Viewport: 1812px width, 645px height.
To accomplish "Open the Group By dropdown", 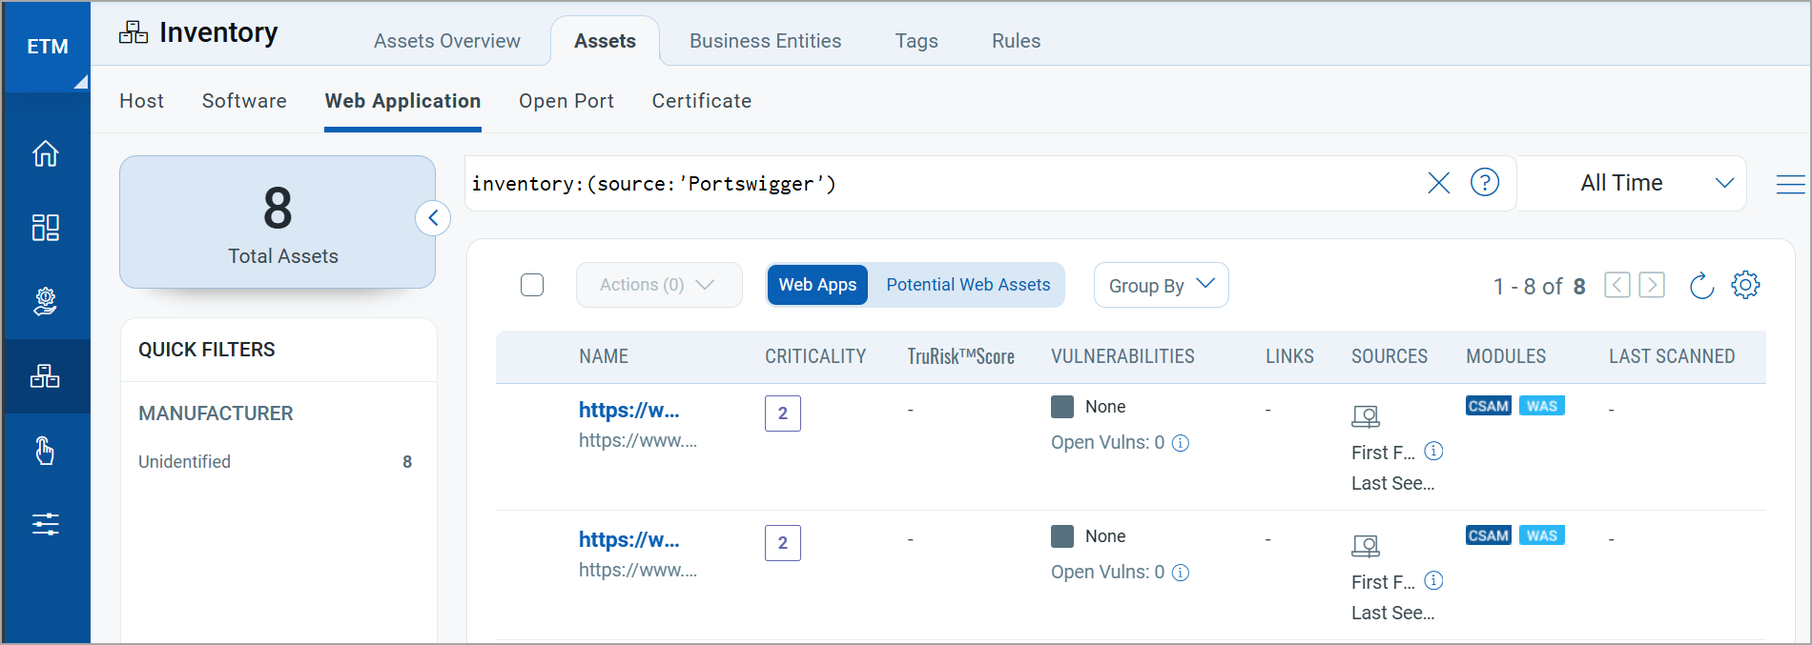I will [1161, 285].
